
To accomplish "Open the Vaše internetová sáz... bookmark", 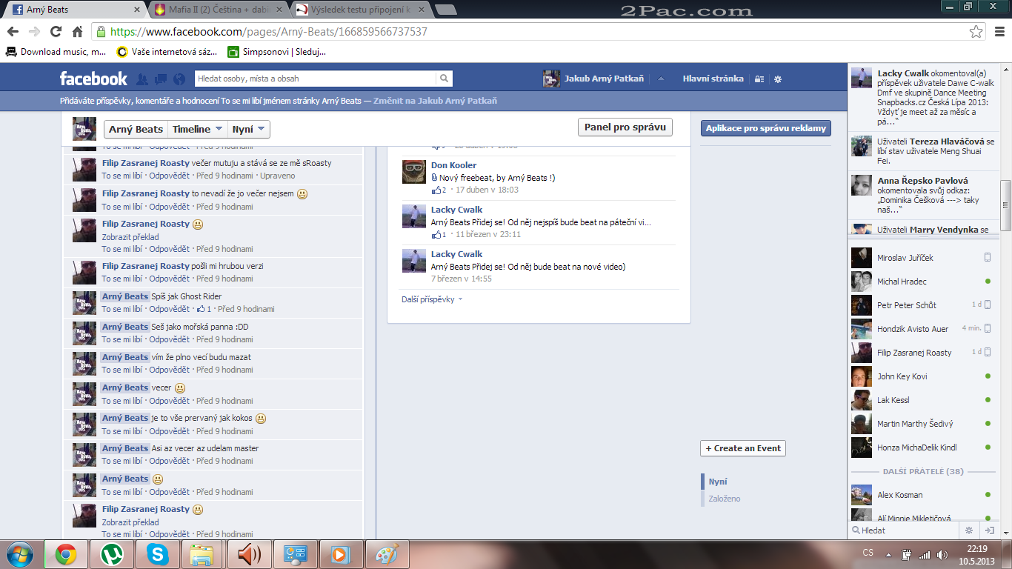I will [167, 52].
